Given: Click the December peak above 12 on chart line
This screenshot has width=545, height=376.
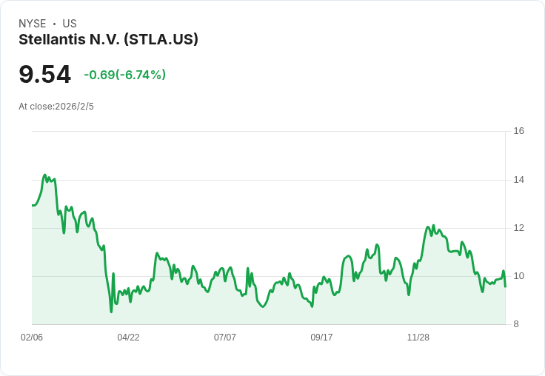Looking at the screenshot, I should (433, 226).
